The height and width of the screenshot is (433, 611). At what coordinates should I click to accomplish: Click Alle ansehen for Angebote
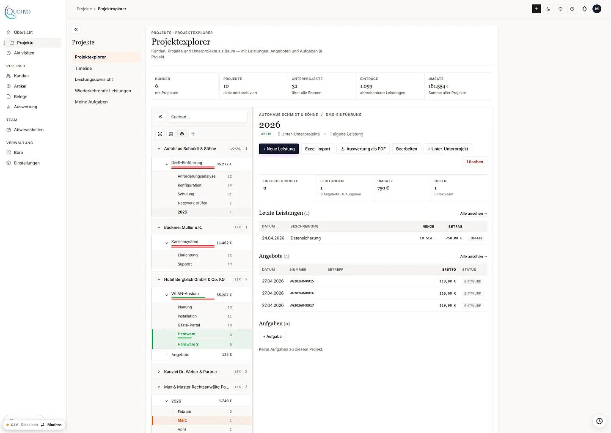pyautogui.click(x=473, y=257)
